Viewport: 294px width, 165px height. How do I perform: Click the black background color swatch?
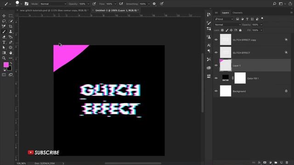10,69
